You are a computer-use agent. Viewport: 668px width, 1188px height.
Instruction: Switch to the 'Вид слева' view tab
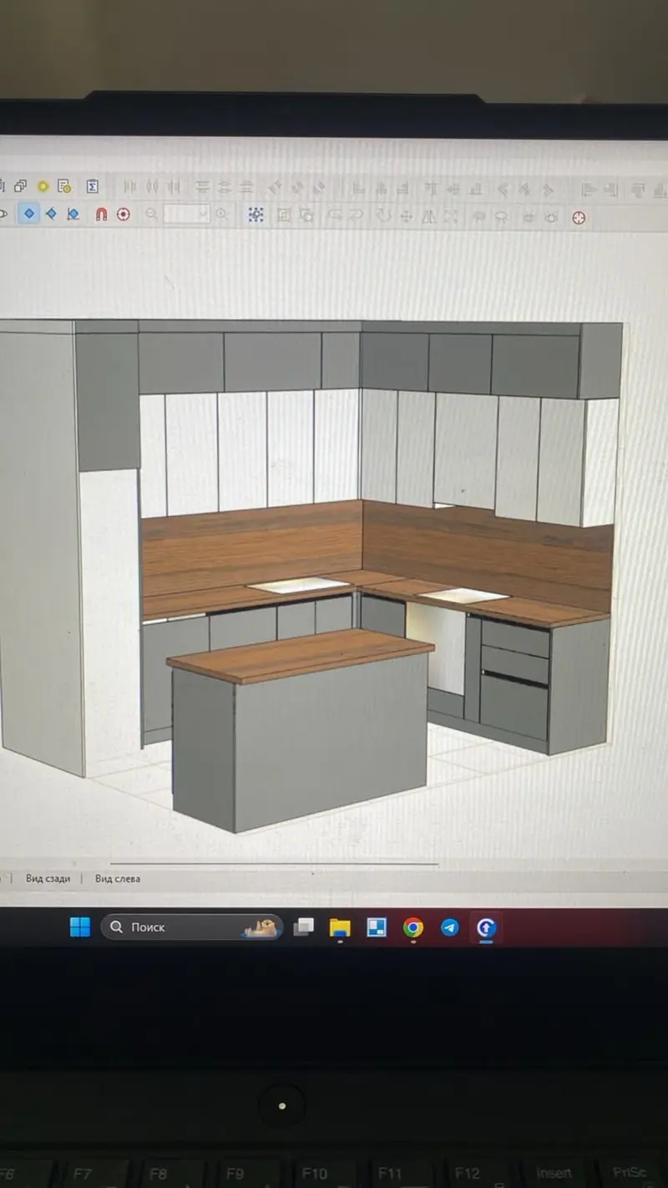pos(118,878)
